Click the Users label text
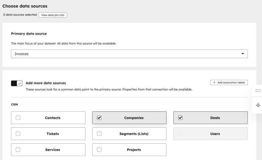Screen dimensions: 262x160 click(215, 134)
